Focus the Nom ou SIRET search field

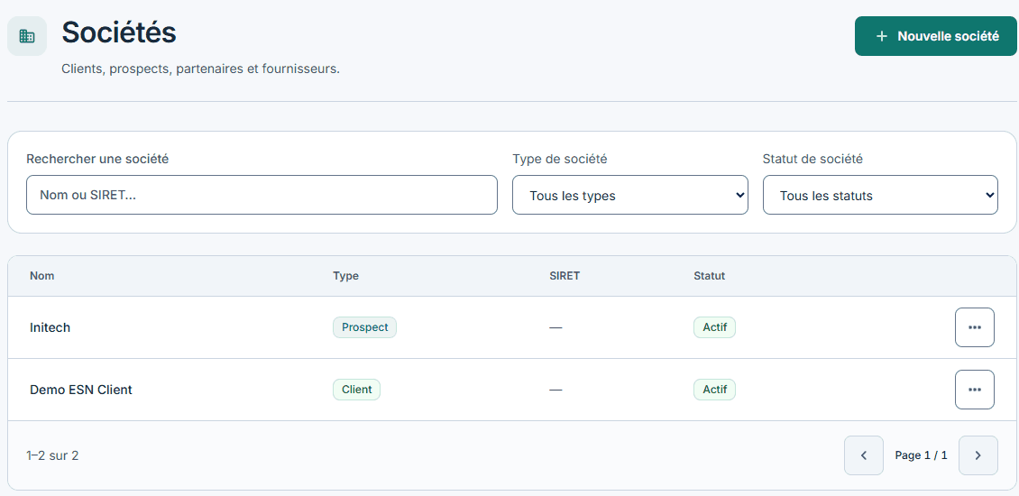click(262, 195)
